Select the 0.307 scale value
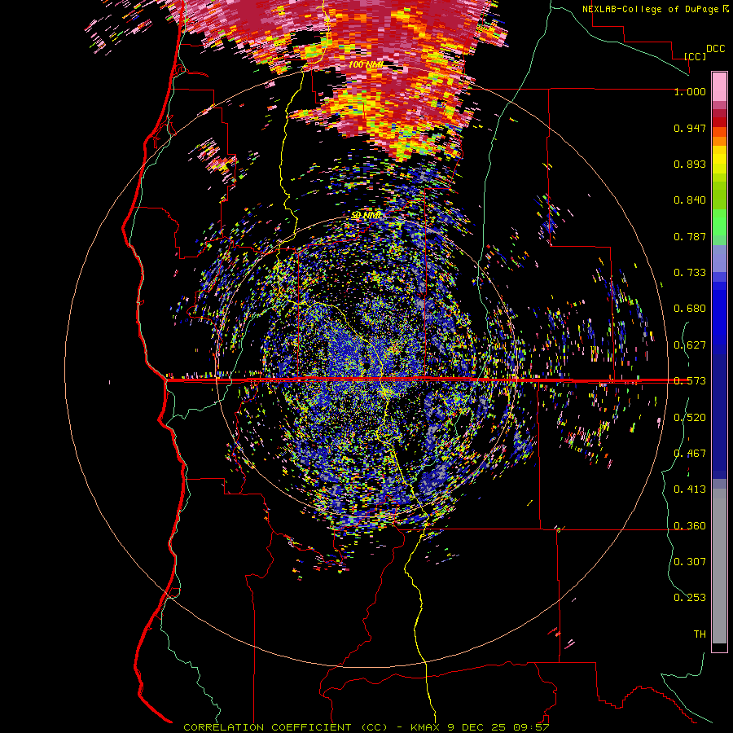 [x=690, y=562]
